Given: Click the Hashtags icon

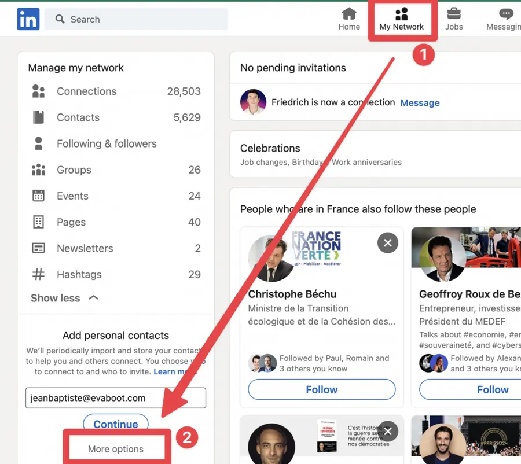Looking at the screenshot, I should point(38,274).
